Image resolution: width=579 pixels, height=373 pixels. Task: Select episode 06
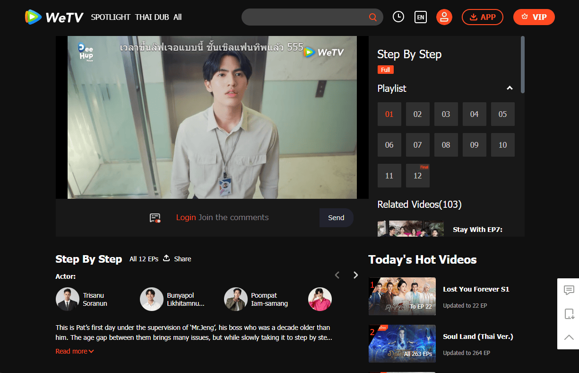[389, 145]
